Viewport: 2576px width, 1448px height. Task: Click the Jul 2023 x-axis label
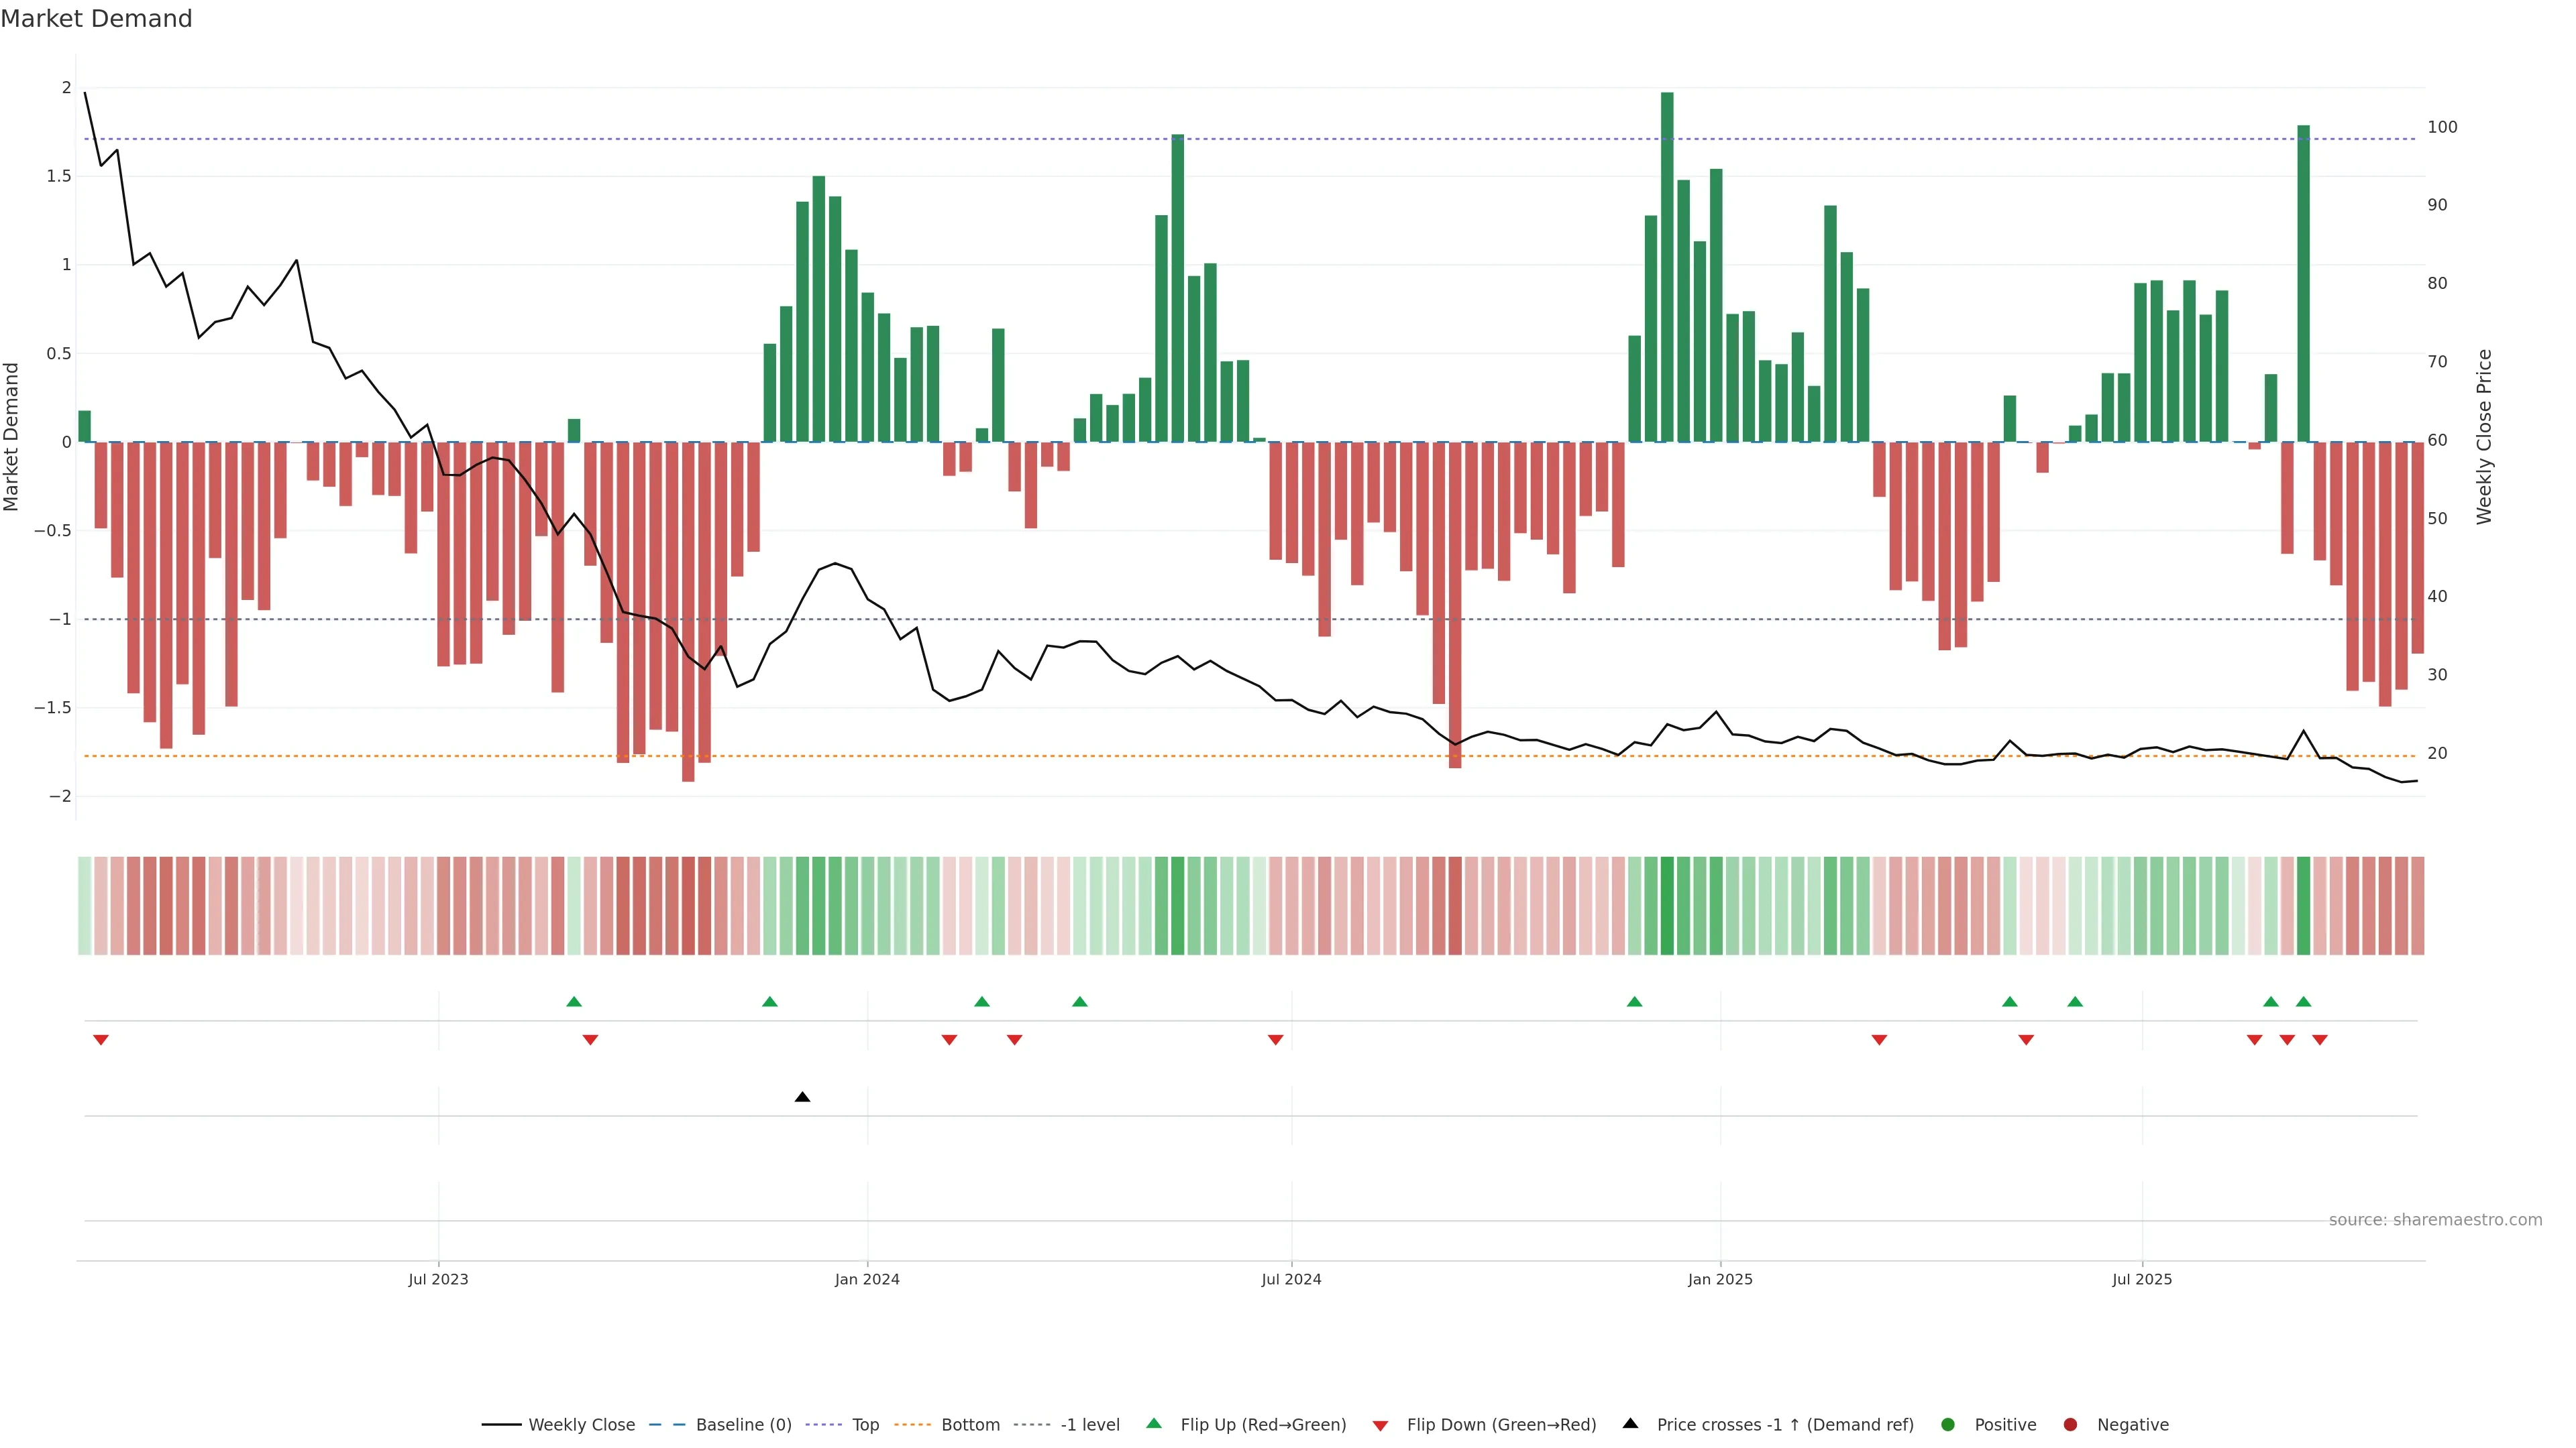(438, 1279)
